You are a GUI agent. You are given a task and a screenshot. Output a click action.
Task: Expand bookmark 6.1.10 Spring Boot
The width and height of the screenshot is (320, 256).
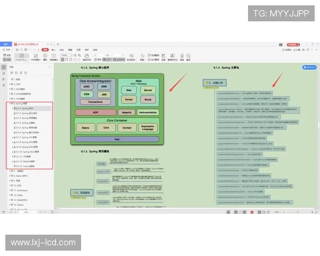[x=13, y=152]
